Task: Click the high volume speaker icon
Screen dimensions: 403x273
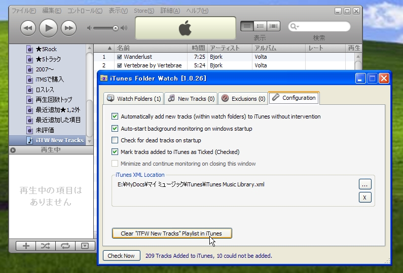Action: [x=124, y=28]
